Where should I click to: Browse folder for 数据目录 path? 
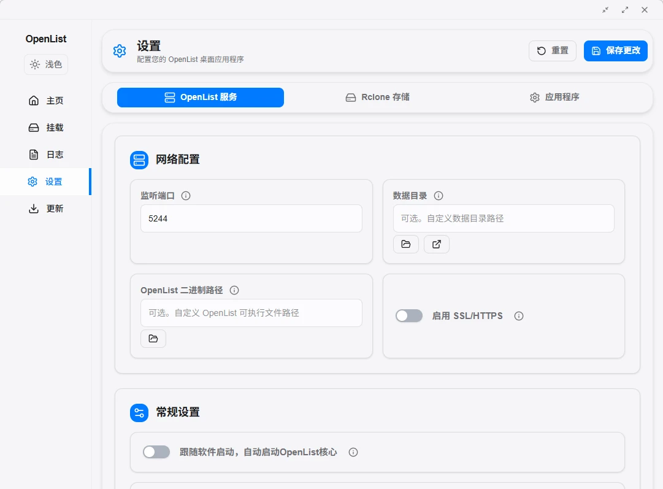click(x=406, y=244)
